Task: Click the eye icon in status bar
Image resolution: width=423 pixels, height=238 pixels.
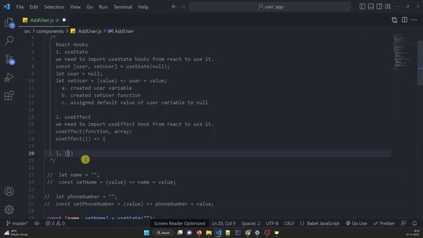Action: pyautogui.click(x=36, y=223)
